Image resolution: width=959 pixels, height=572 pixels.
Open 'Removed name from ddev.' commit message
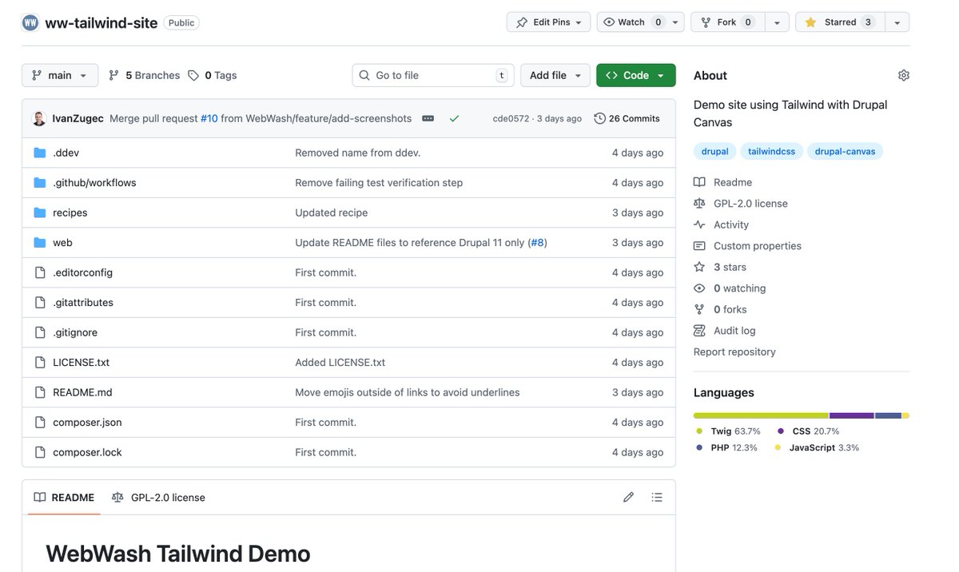point(358,153)
